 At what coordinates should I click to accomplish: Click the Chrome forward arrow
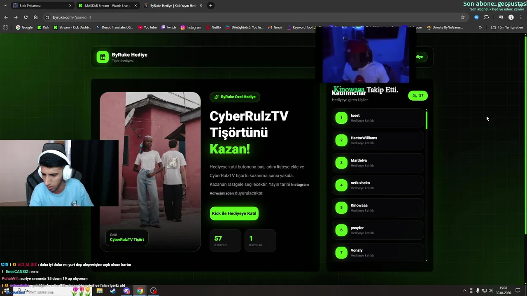[x=16, y=17]
